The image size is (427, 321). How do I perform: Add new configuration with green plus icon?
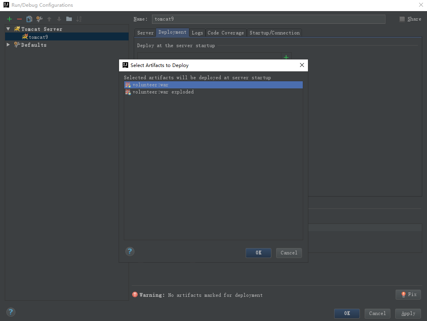click(x=10, y=19)
